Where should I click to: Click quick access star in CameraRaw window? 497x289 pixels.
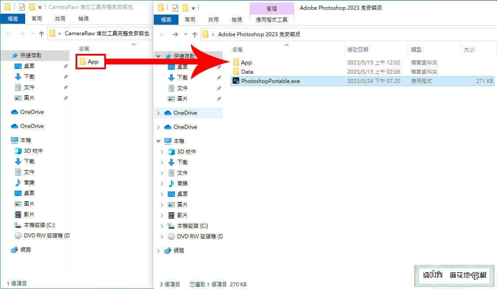coord(15,56)
